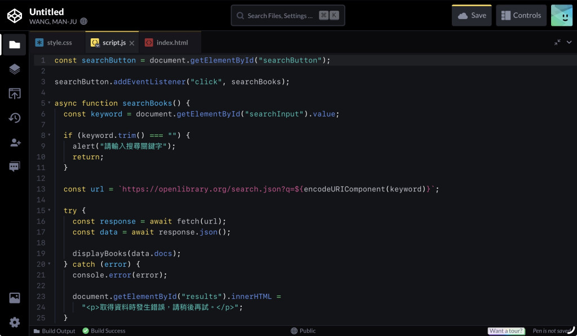Open the add collaborator sidebar icon
The height and width of the screenshot is (336, 577).
click(x=15, y=142)
